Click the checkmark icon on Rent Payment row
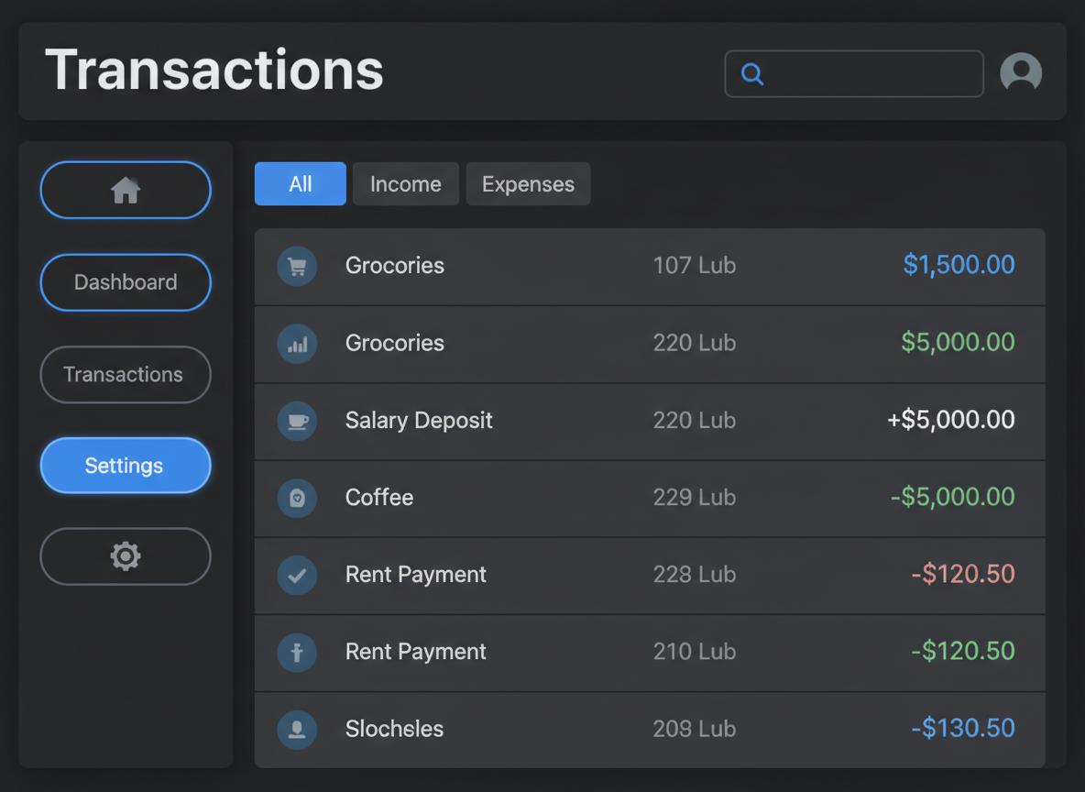1085x792 pixels. pos(297,575)
